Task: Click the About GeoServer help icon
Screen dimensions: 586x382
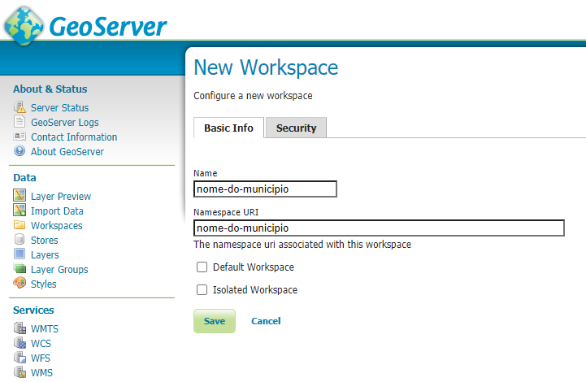Action: click(20, 152)
